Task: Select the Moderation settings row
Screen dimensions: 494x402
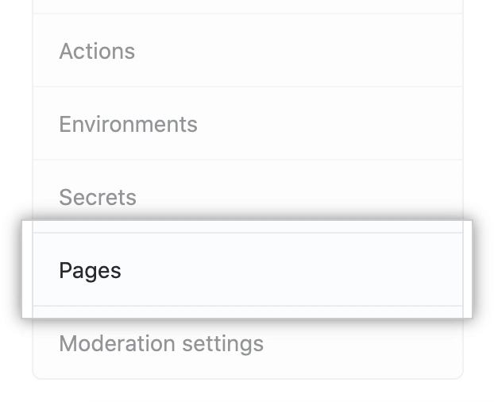Action: [161, 343]
